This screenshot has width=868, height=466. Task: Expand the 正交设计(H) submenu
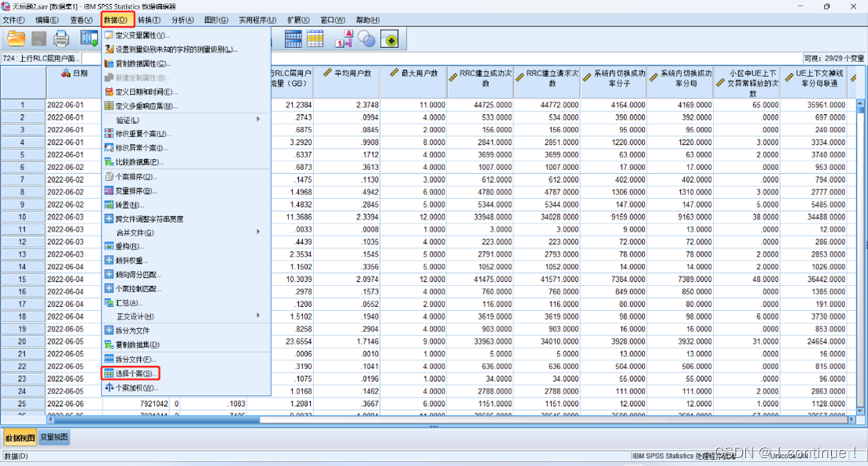point(186,316)
